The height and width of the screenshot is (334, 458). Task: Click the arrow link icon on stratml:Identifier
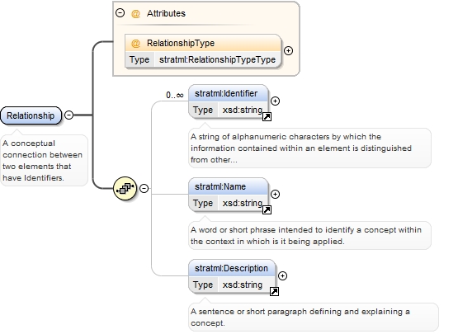pos(267,117)
